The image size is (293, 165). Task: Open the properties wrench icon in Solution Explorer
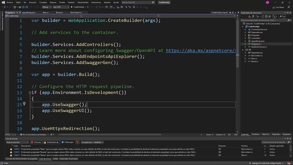tap(281, 16)
